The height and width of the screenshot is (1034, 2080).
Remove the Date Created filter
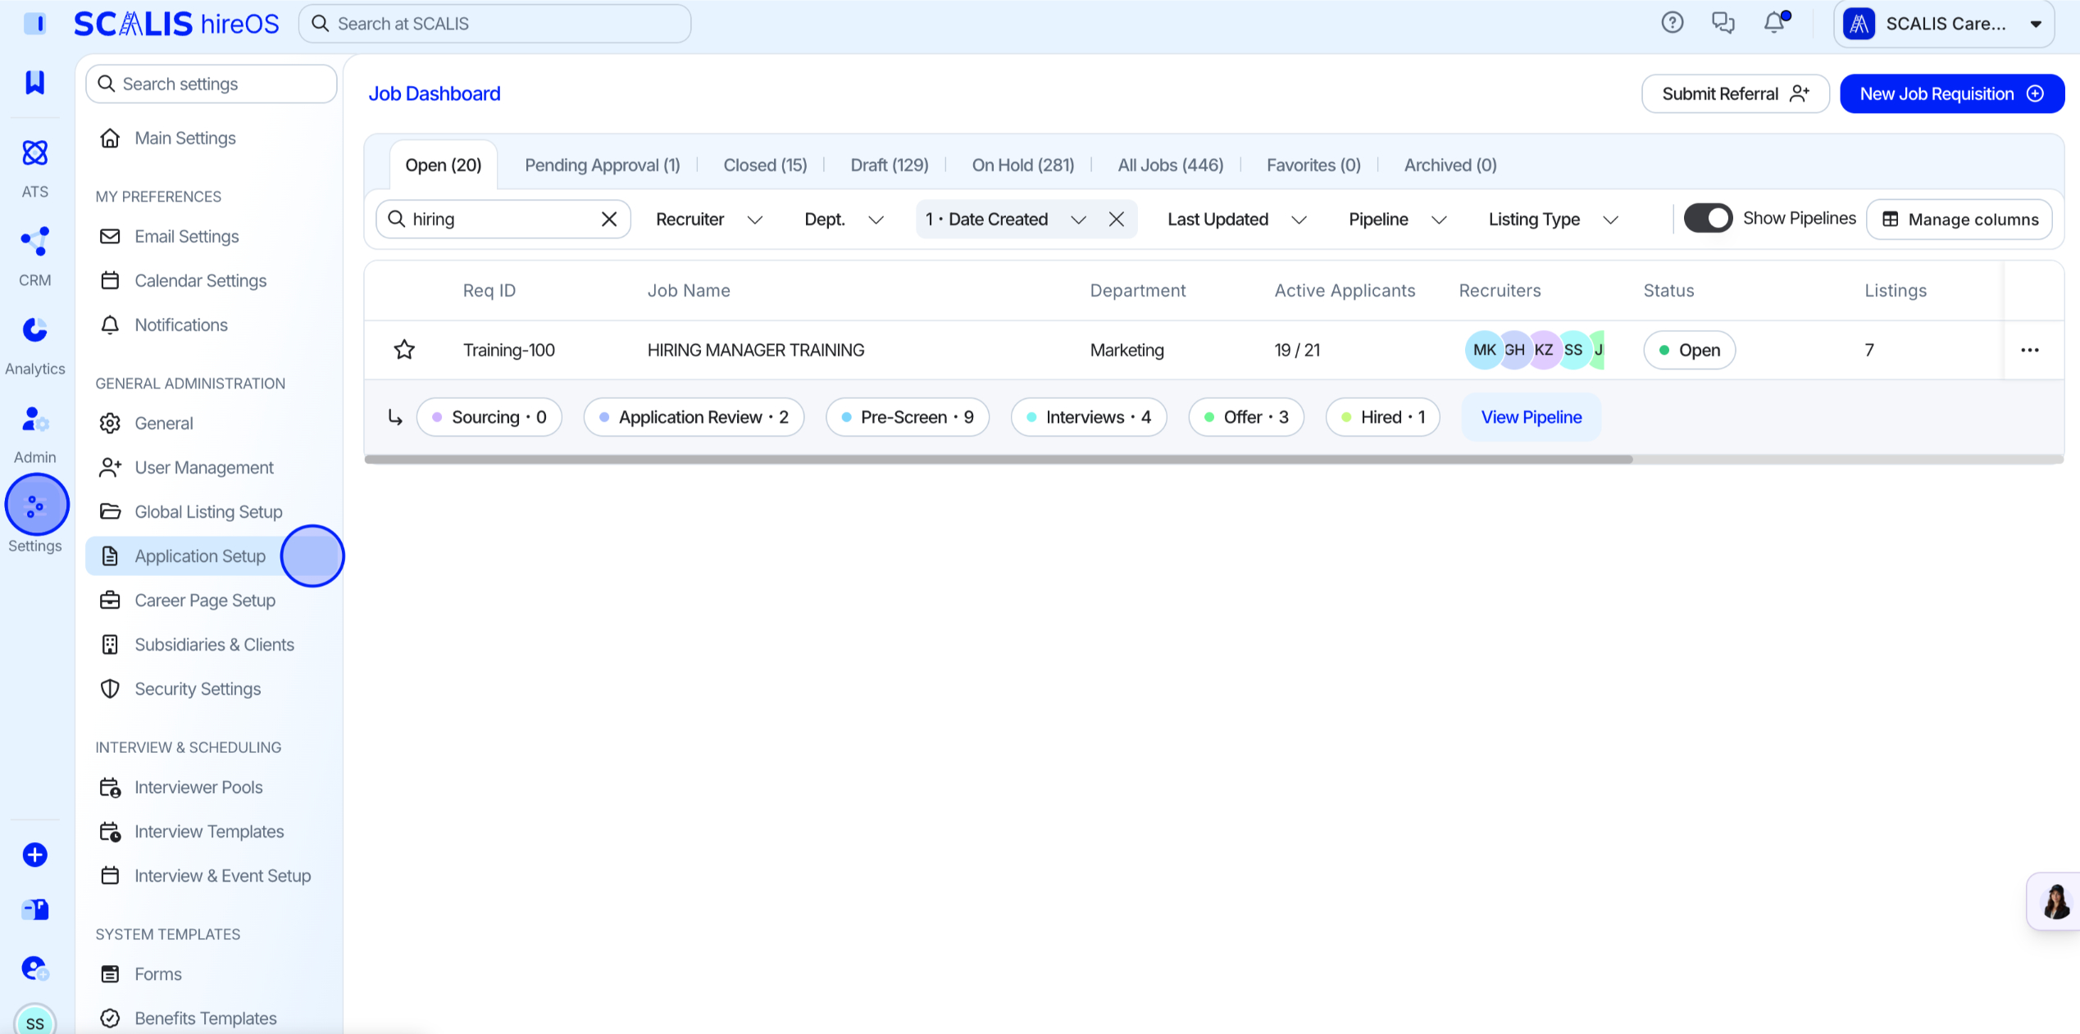coord(1116,219)
